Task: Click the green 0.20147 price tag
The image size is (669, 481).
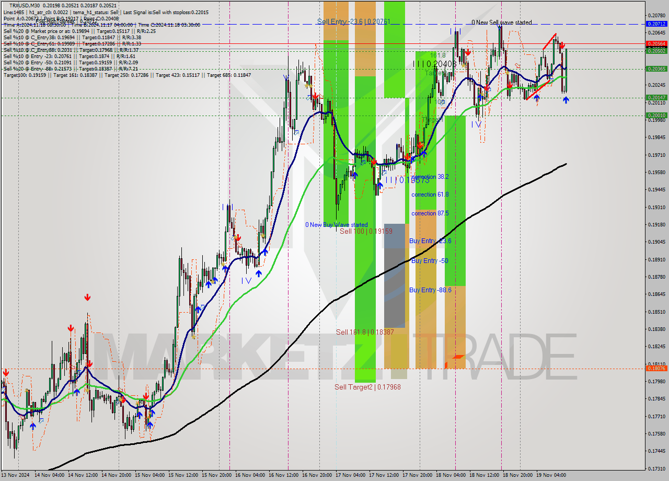Action: point(656,98)
